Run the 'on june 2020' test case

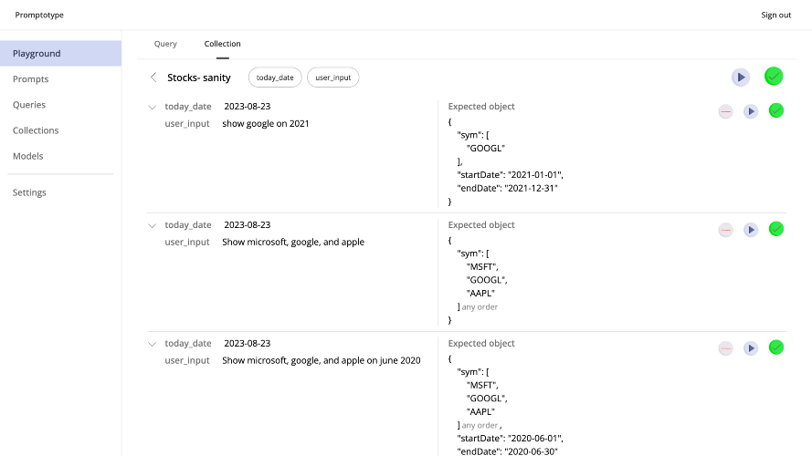751,348
